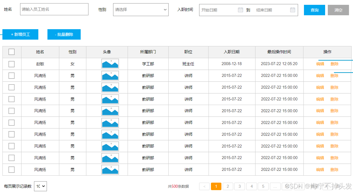Focus the 请输入员工姓名 name input
The image size is (353, 192).
54,9
